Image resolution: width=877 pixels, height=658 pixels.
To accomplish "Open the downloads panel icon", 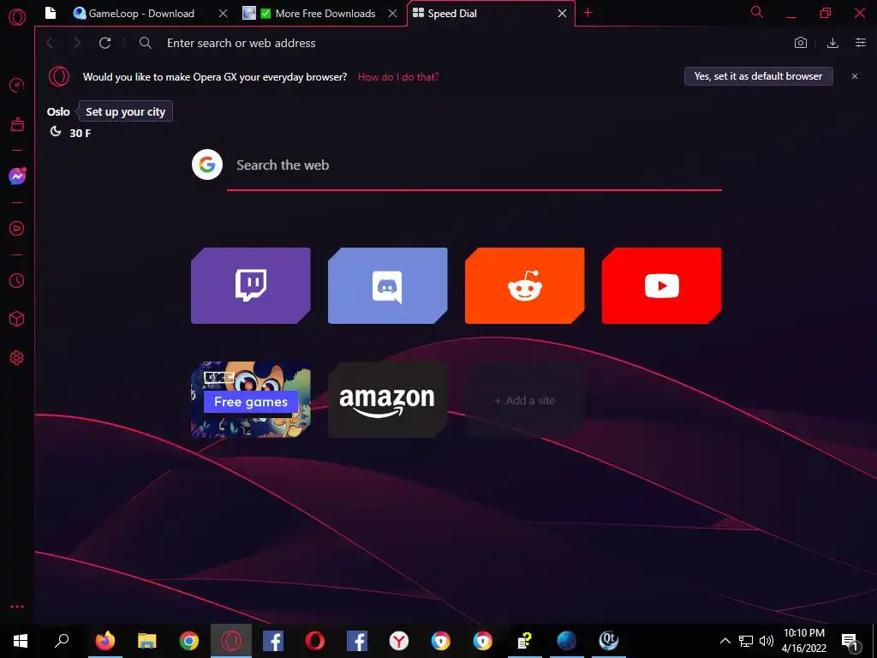I will pyautogui.click(x=832, y=43).
